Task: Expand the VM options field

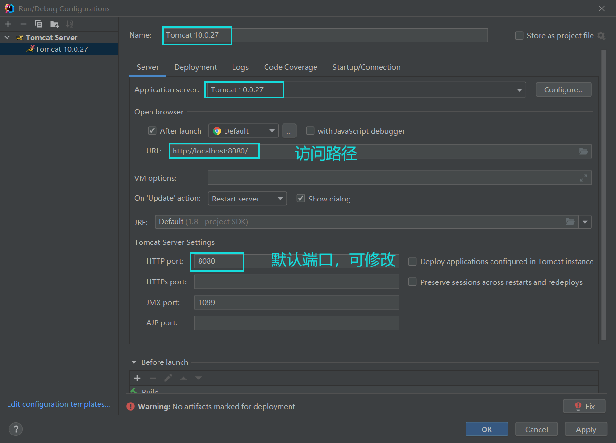Action: [583, 178]
